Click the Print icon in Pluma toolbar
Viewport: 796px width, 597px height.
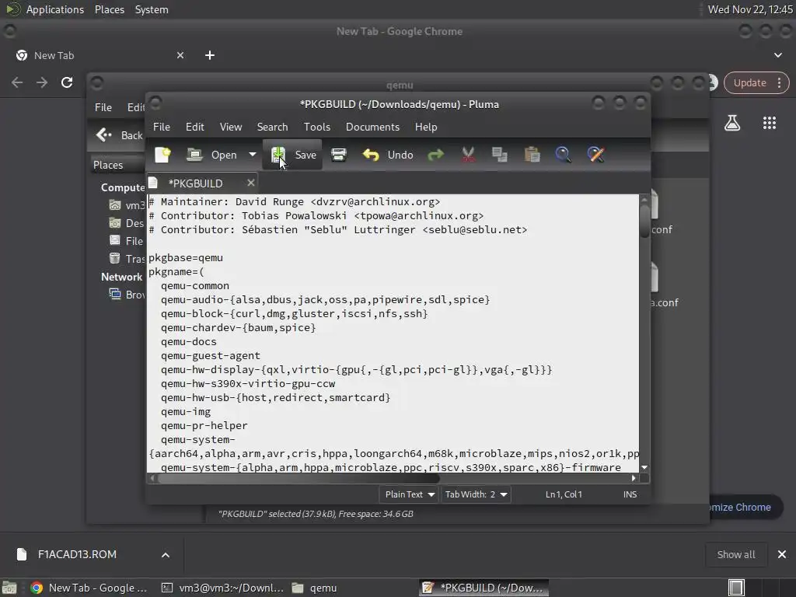(x=339, y=155)
